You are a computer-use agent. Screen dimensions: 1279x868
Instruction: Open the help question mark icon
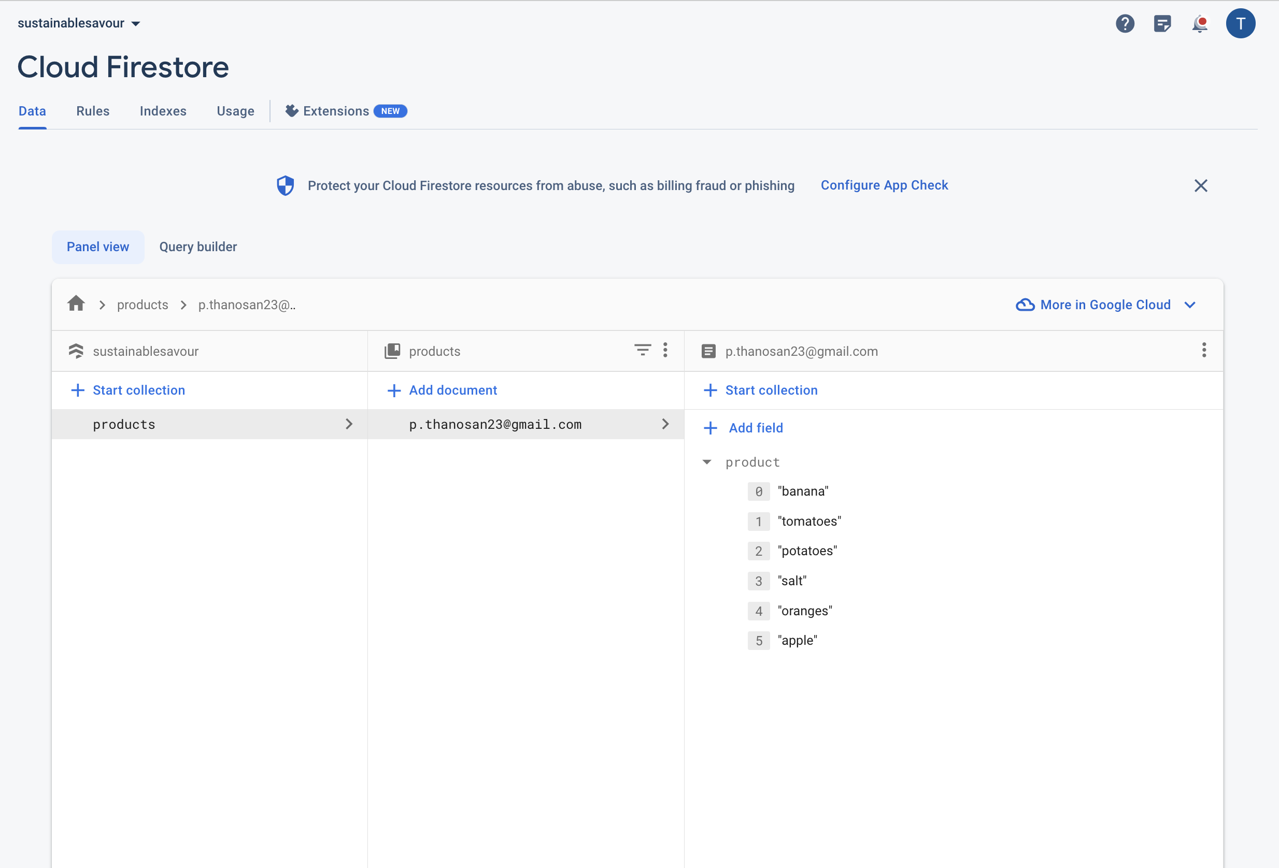pyautogui.click(x=1125, y=24)
